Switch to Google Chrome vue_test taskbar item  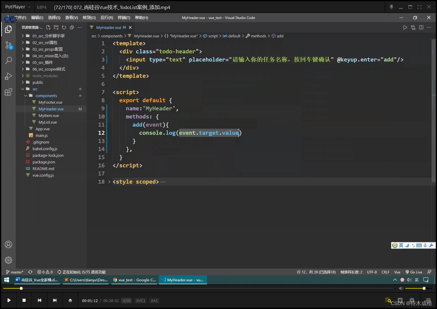[x=135, y=280]
